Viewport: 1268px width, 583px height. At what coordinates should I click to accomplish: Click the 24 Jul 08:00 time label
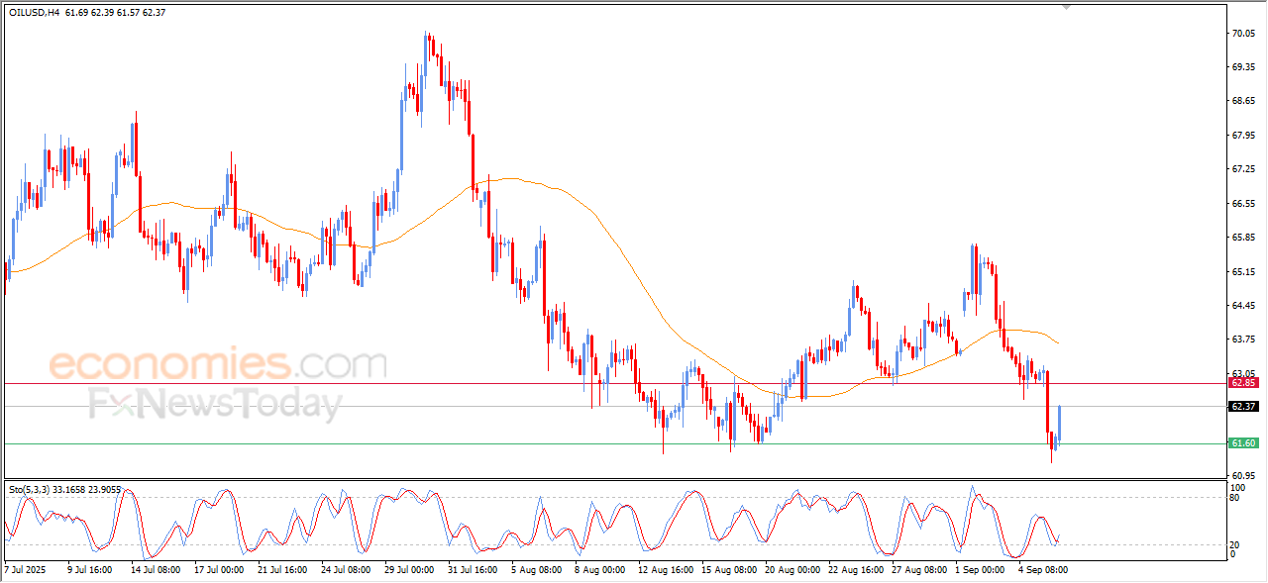346,571
